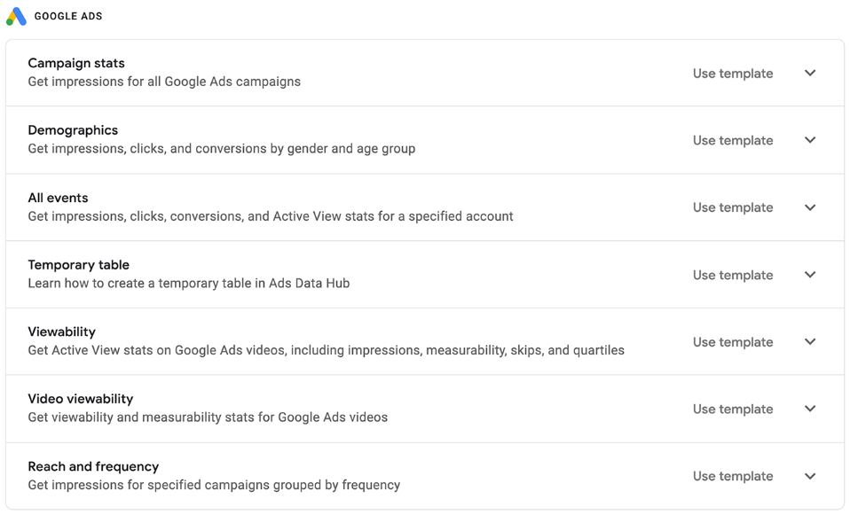Screen dimensions: 850x515
Task: Use template for Viewability
Action: [733, 342]
